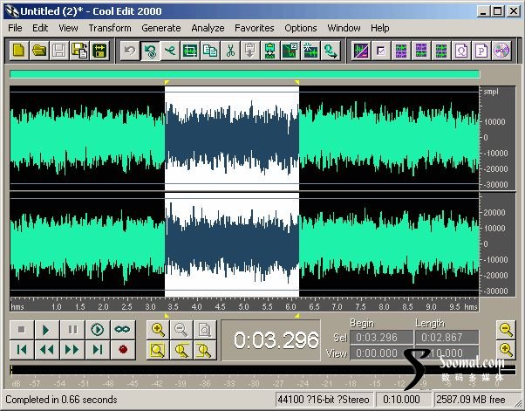Image resolution: width=525 pixels, height=411 pixels.
Task: Click the Trim crop-frame icon
Action: [190, 51]
